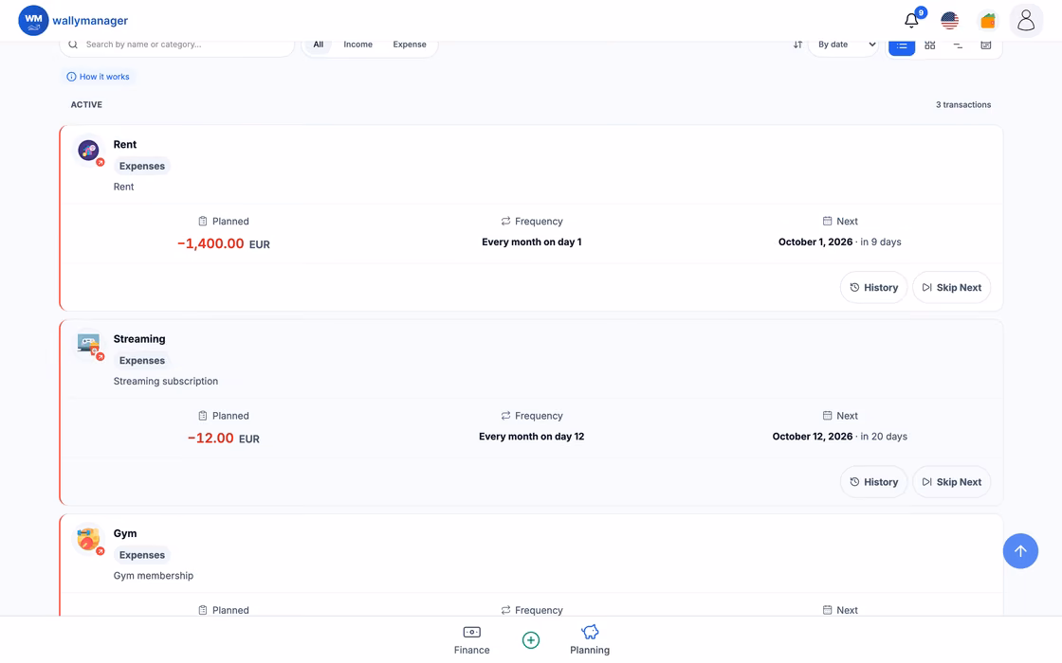Click the How it works link
Viewport: 1062px width, 663px height.
coord(99,77)
